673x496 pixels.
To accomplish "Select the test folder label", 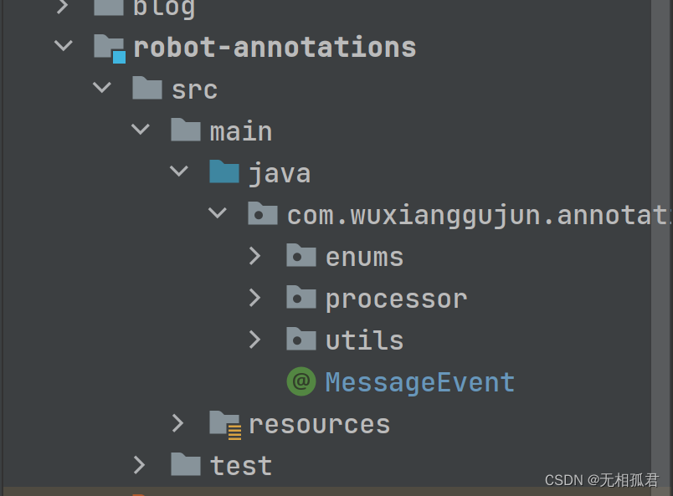I will [241, 465].
